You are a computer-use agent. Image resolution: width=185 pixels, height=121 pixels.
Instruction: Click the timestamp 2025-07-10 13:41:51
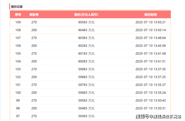[x=151, y=61]
